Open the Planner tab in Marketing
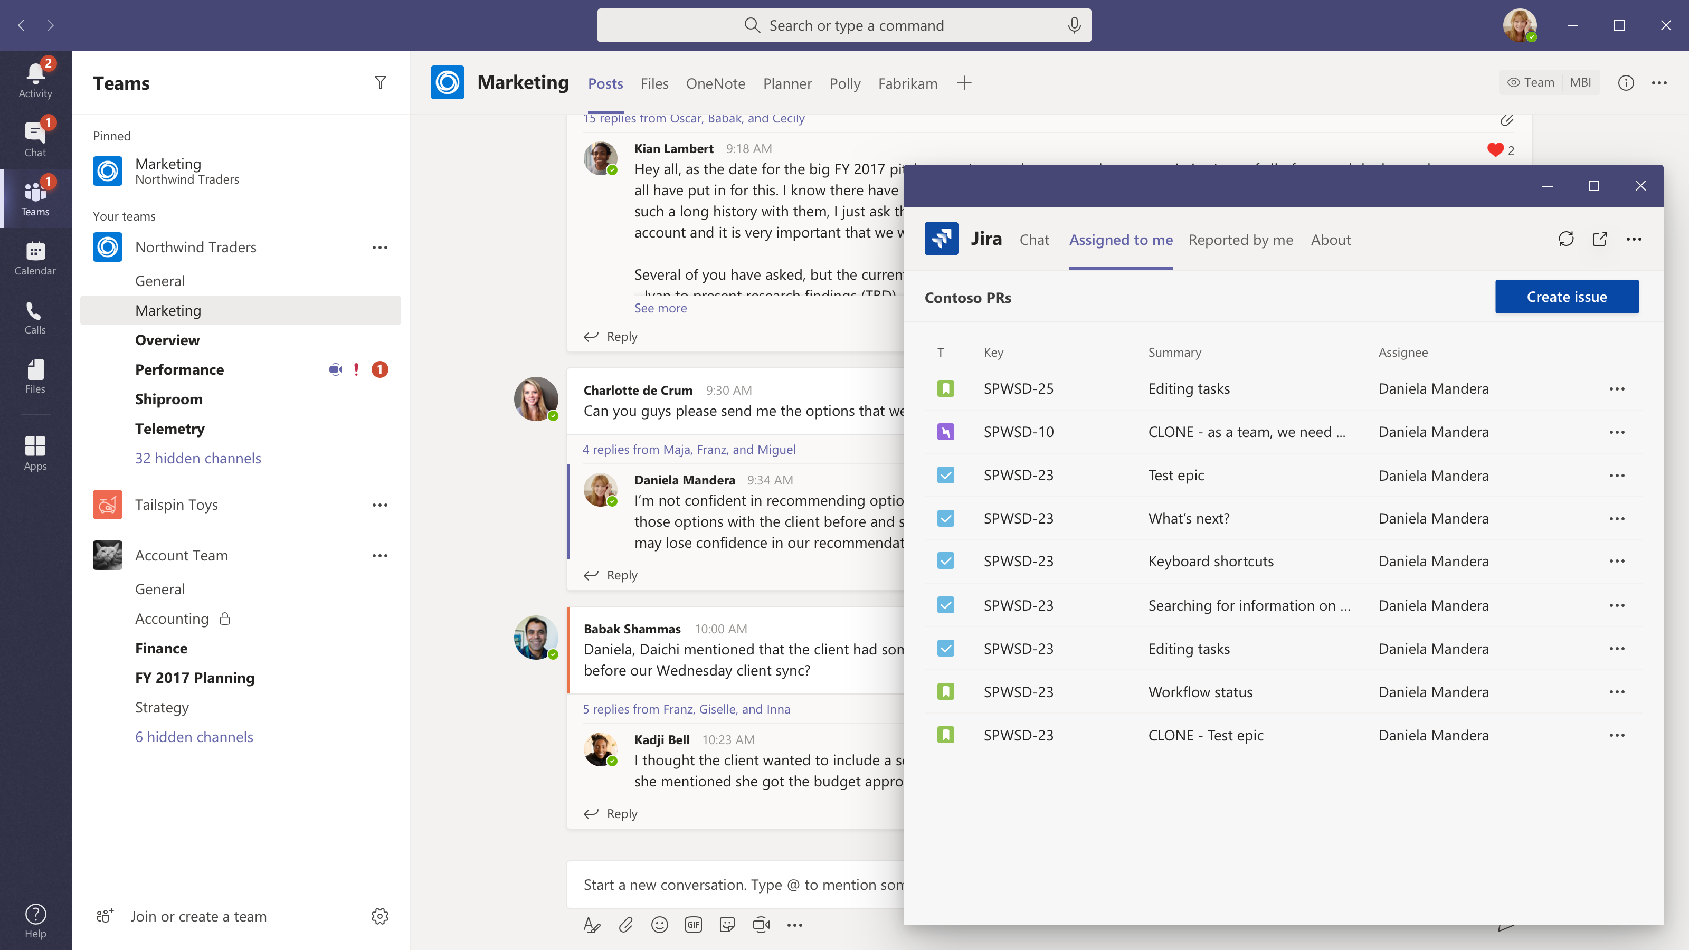Viewport: 1689px width, 950px height. 787,83
